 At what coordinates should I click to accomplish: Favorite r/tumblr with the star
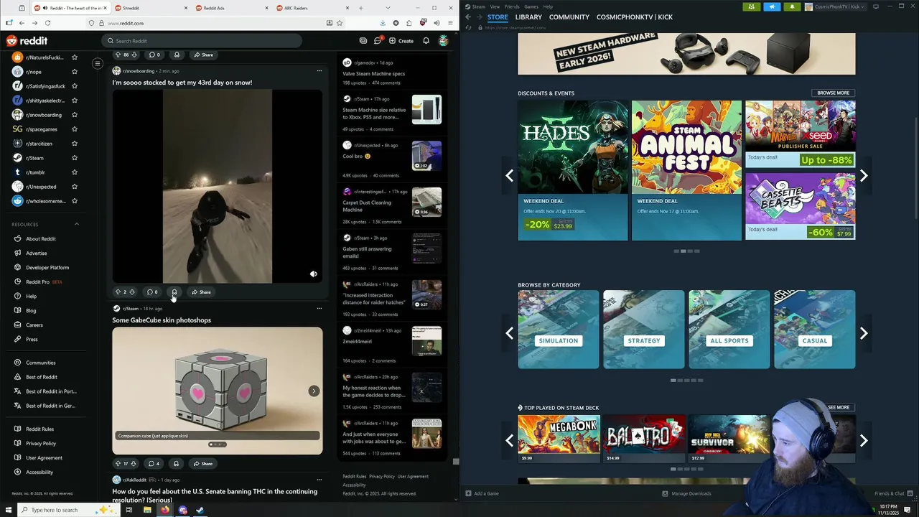coord(75,172)
